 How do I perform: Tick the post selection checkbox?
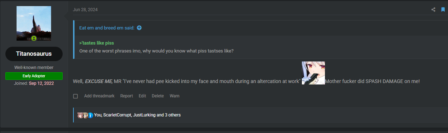coord(76,96)
